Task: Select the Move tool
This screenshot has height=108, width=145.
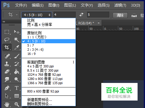Action: click(x=17, y=32)
